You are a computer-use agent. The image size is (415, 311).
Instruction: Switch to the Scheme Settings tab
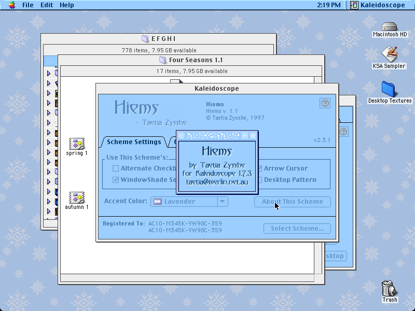point(134,142)
